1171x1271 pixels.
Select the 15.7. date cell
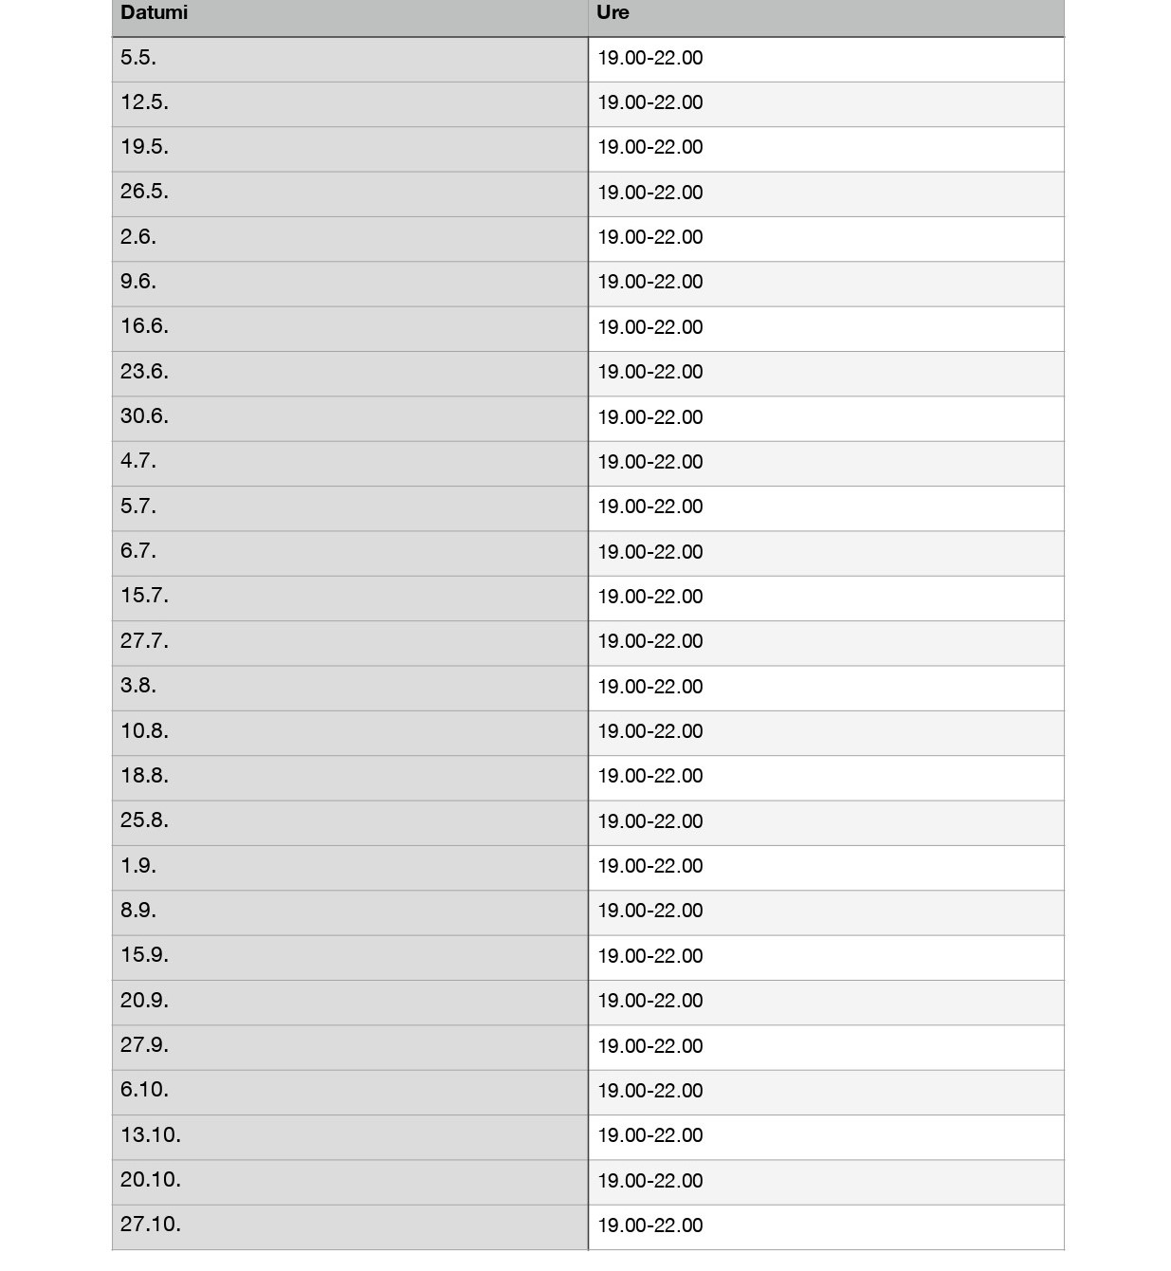pyautogui.click(x=350, y=598)
